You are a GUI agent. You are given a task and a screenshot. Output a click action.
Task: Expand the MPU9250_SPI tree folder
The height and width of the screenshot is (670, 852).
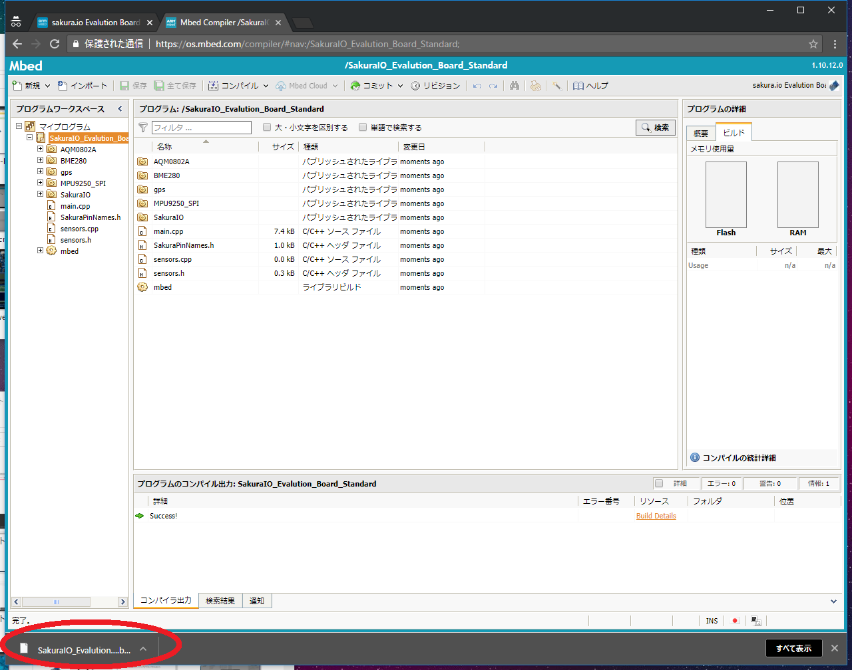click(40, 183)
